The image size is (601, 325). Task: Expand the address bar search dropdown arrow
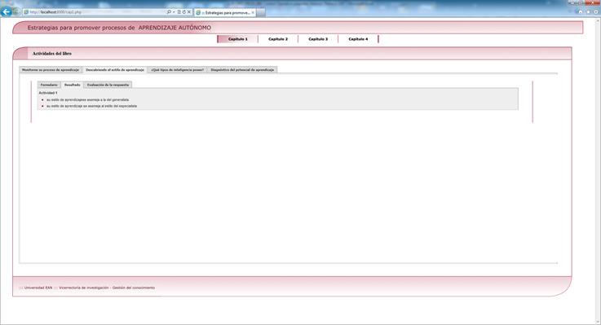coord(174,12)
